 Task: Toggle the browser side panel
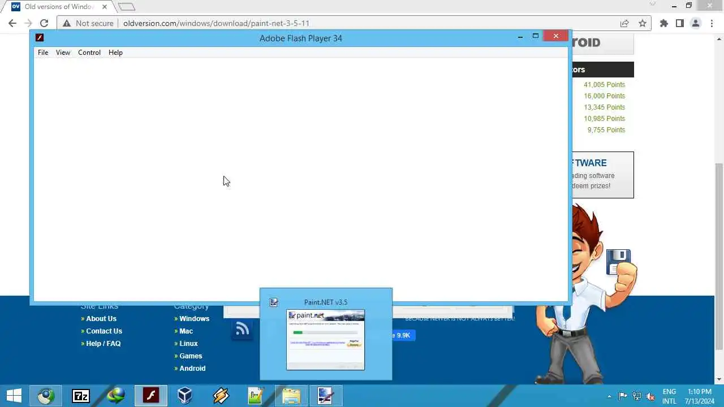[680, 23]
